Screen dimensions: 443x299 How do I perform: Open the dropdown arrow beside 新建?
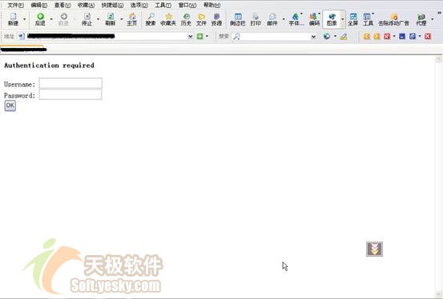coord(25,19)
